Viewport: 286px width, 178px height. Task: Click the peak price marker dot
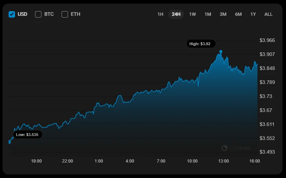(221, 52)
